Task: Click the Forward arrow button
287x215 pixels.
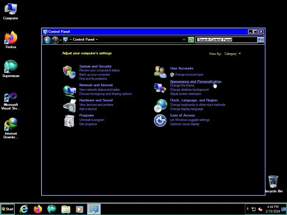Action: pos(55,40)
